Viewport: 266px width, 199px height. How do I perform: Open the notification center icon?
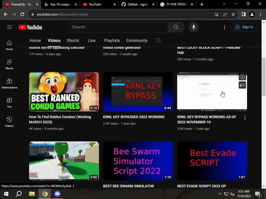coord(258,194)
